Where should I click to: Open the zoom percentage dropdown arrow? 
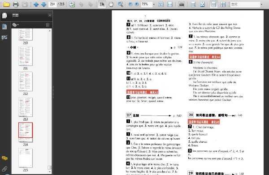154,4
